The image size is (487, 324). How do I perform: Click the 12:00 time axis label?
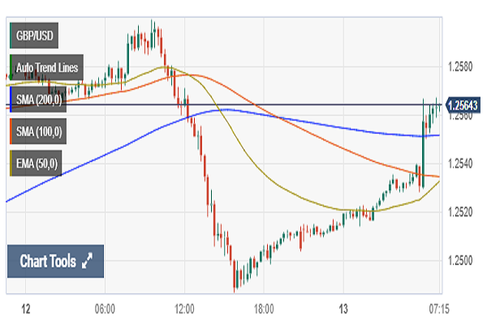(184, 309)
